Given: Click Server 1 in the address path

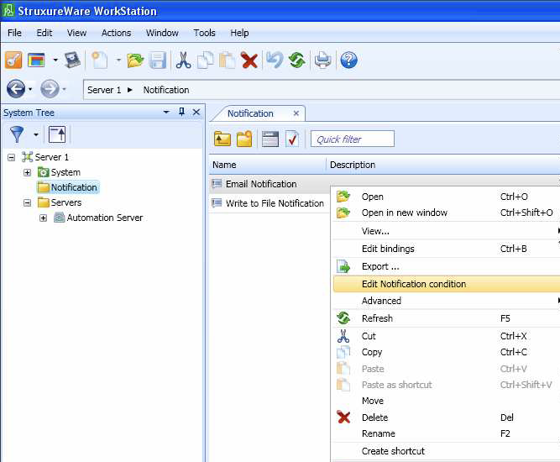Looking at the screenshot, I should (x=104, y=90).
